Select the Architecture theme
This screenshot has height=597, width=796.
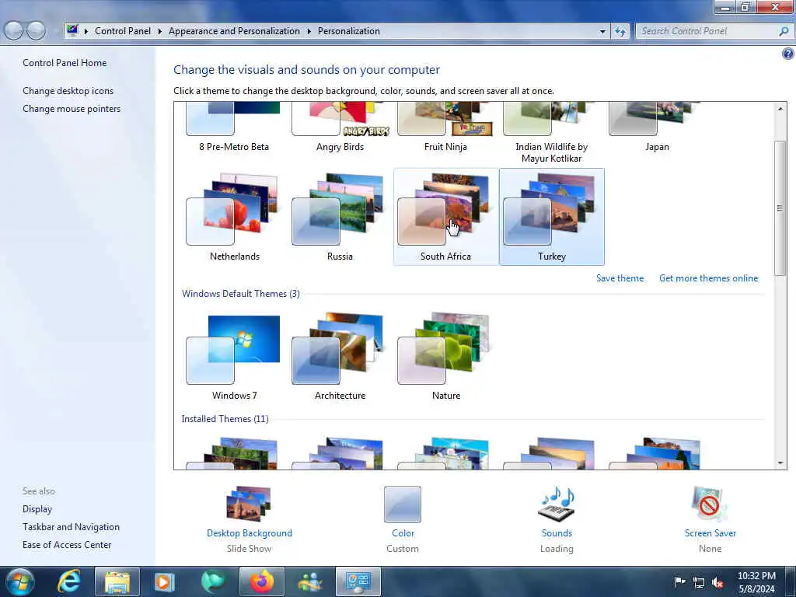pos(340,356)
